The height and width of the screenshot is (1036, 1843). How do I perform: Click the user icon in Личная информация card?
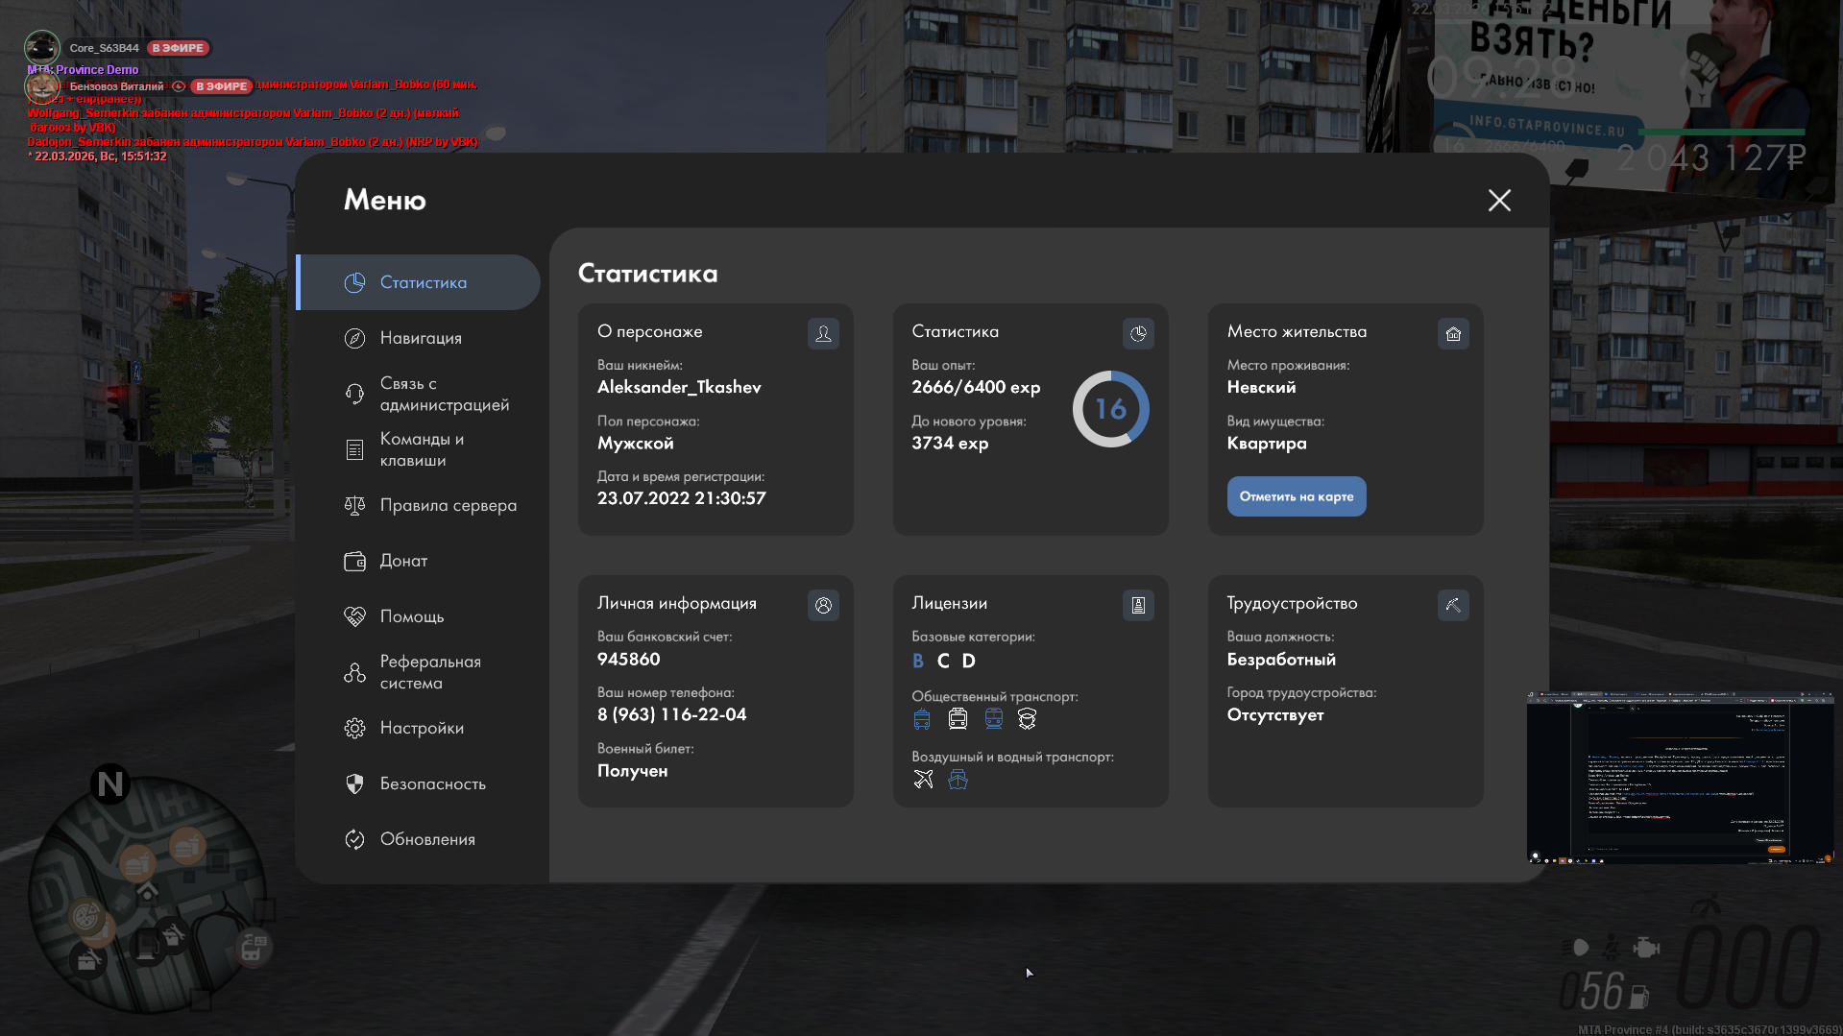(823, 605)
